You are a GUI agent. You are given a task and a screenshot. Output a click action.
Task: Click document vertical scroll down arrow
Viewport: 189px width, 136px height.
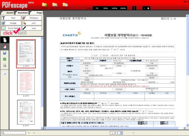(x=188, y=125)
